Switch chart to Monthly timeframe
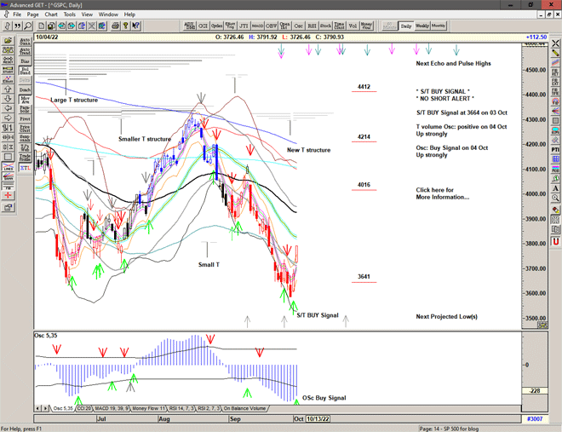This screenshot has height=432, width=562. tap(439, 26)
